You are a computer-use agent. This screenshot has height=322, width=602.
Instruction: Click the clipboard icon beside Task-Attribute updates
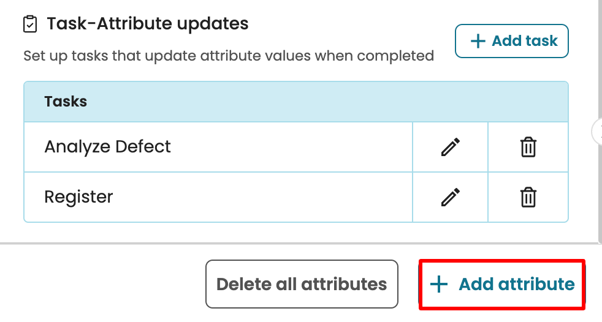pyautogui.click(x=29, y=24)
